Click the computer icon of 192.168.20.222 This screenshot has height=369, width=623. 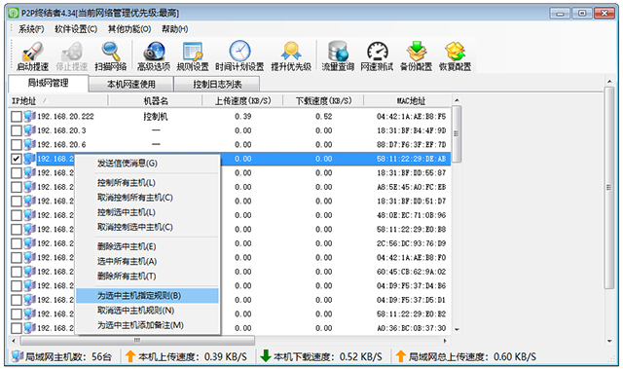point(29,116)
